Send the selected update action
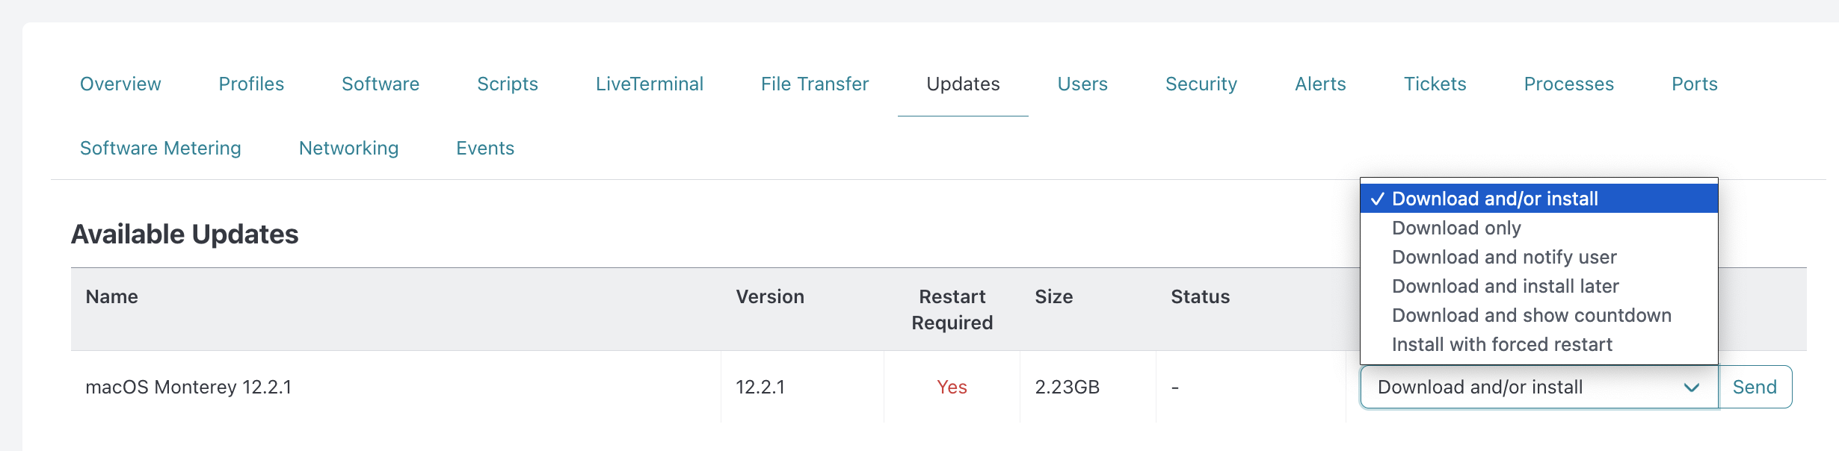This screenshot has width=1839, height=451. click(1755, 387)
